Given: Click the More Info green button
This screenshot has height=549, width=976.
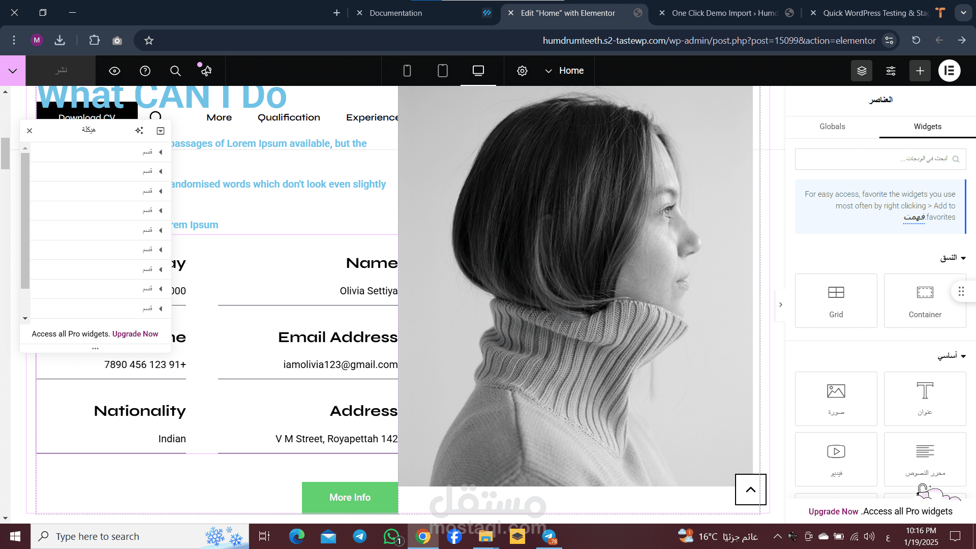Looking at the screenshot, I should [x=350, y=497].
